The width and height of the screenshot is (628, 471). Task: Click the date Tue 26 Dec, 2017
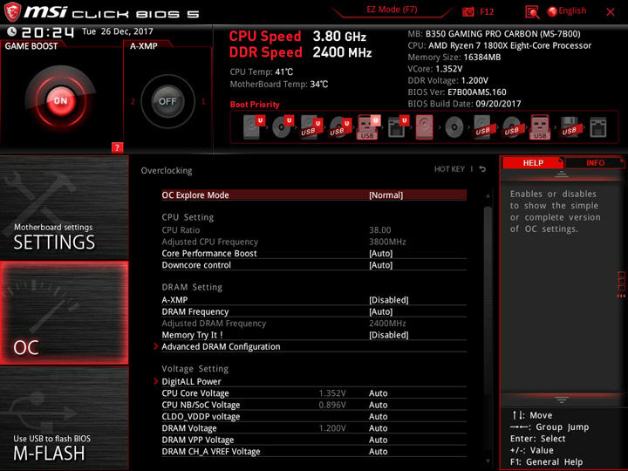tap(118, 31)
